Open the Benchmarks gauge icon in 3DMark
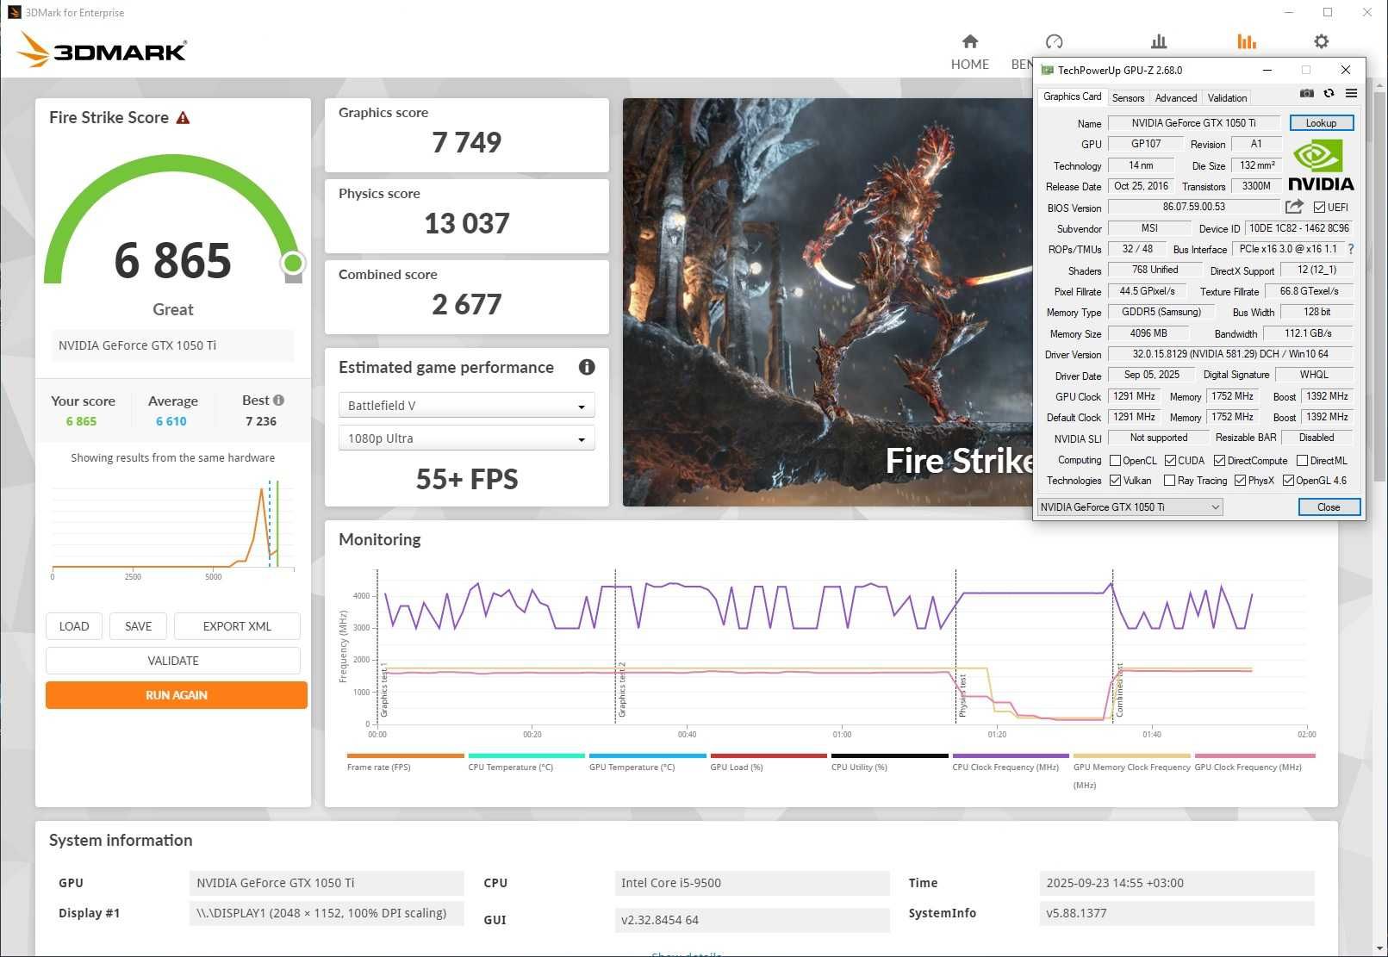Viewport: 1388px width, 957px height. tap(1054, 41)
